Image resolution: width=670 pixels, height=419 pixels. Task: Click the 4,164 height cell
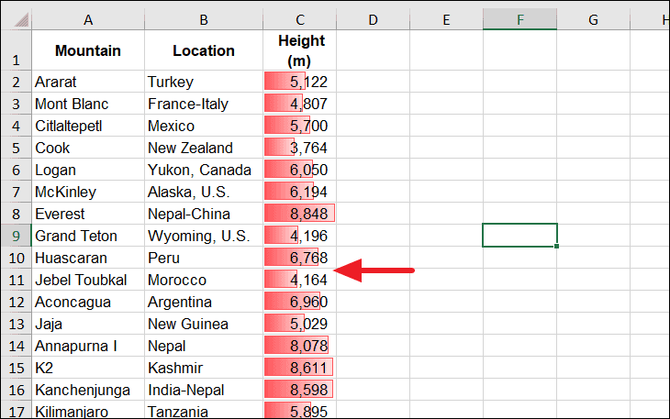pos(300,280)
